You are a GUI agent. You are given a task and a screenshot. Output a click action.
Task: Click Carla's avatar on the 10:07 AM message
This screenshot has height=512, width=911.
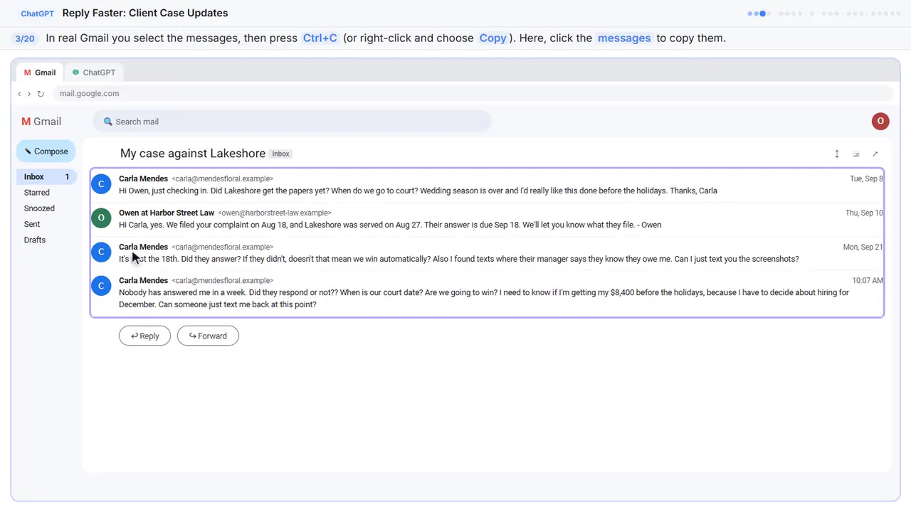pyautogui.click(x=101, y=286)
